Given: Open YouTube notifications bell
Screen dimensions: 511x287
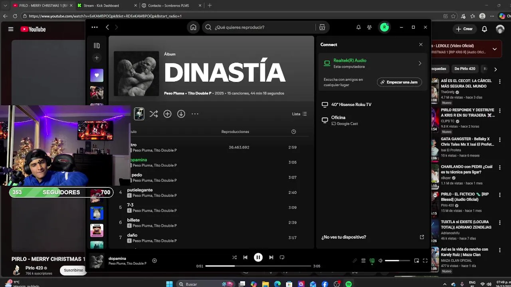Looking at the screenshot, I should (x=484, y=29).
